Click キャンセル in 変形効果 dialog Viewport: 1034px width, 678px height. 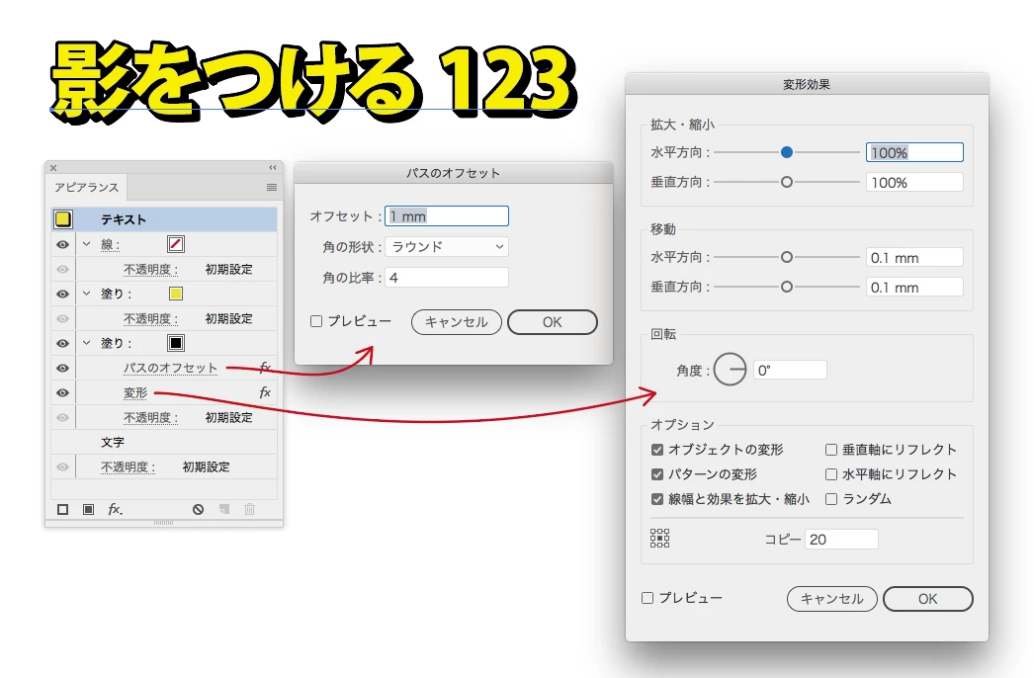(x=832, y=599)
